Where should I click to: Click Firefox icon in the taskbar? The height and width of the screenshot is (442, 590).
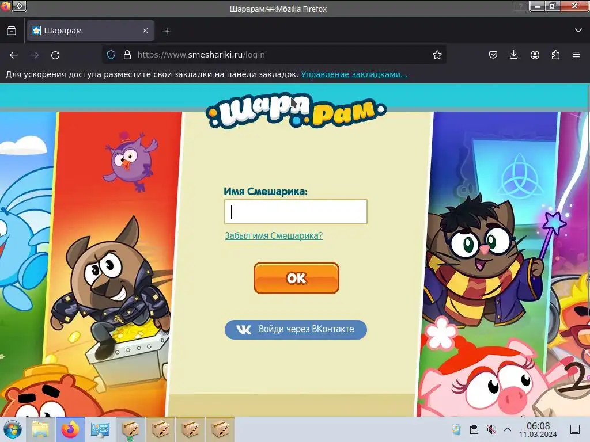[70, 429]
